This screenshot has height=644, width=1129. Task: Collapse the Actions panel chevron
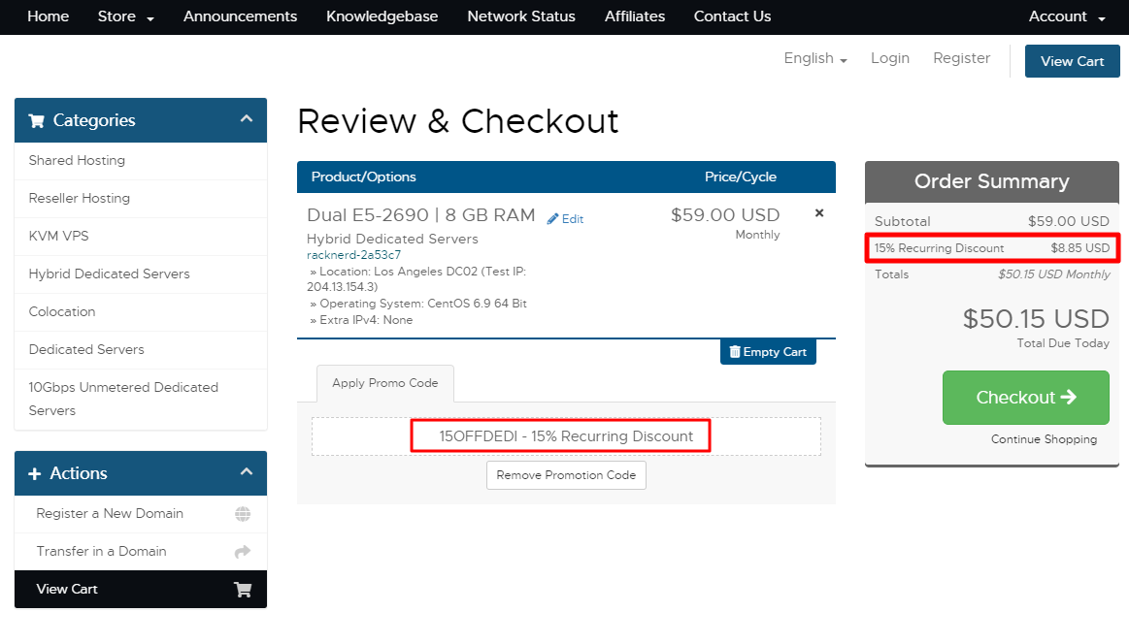pyautogui.click(x=247, y=472)
